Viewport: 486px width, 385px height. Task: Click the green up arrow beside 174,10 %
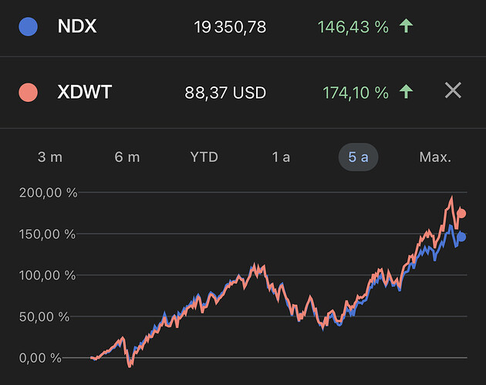tap(406, 93)
